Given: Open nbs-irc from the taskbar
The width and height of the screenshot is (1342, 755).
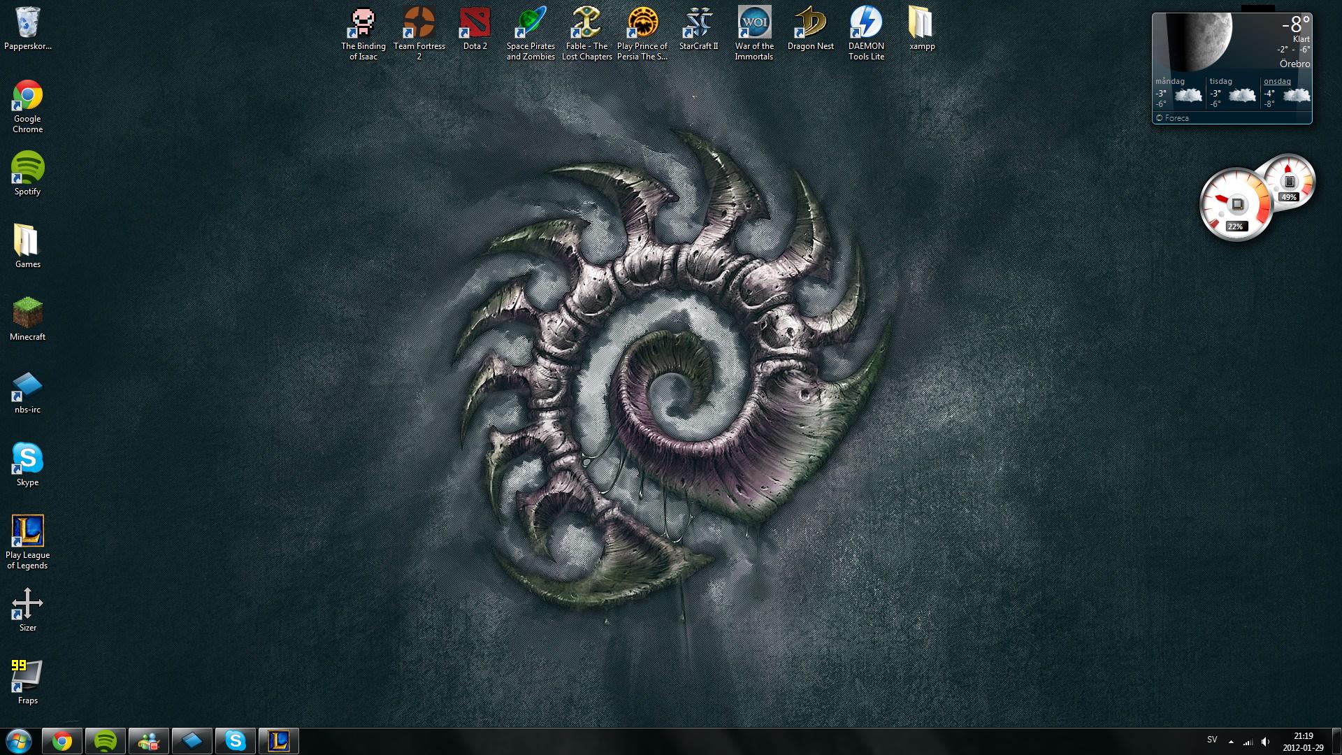Looking at the screenshot, I should coord(192,741).
